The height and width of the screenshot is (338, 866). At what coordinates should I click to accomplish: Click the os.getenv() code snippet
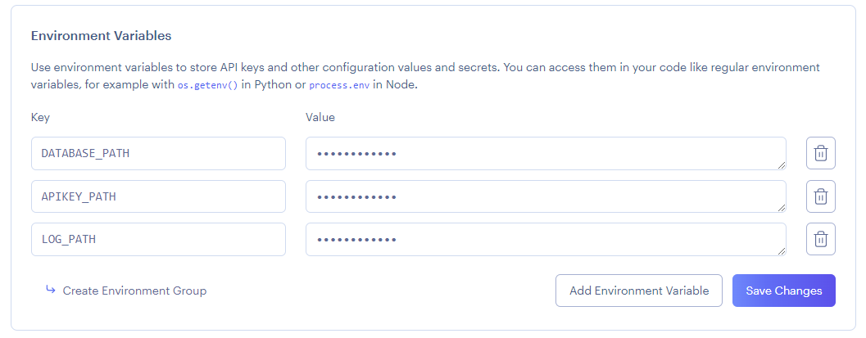[x=207, y=84]
